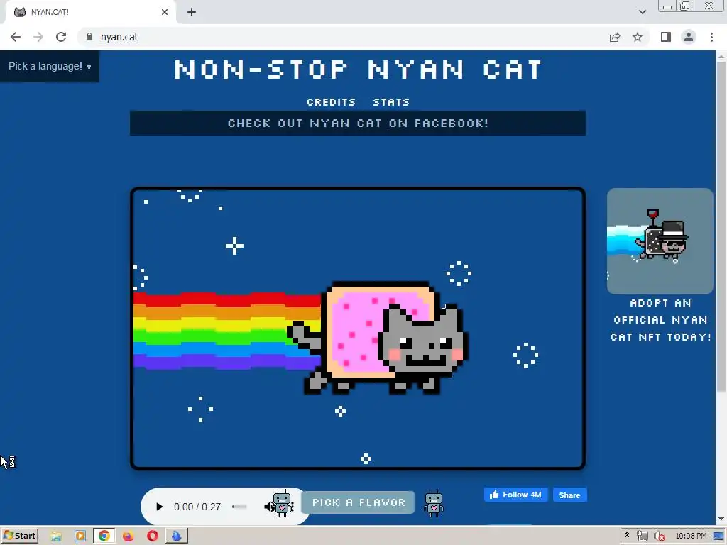Follow Nyan Cat on Facebook
This screenshot has height=545, width=727.
point(515,495)
